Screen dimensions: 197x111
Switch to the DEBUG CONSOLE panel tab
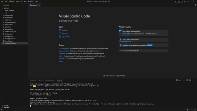click(x=50, y=80)
